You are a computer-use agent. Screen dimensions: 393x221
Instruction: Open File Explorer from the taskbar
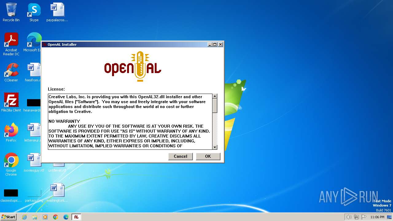35,217
